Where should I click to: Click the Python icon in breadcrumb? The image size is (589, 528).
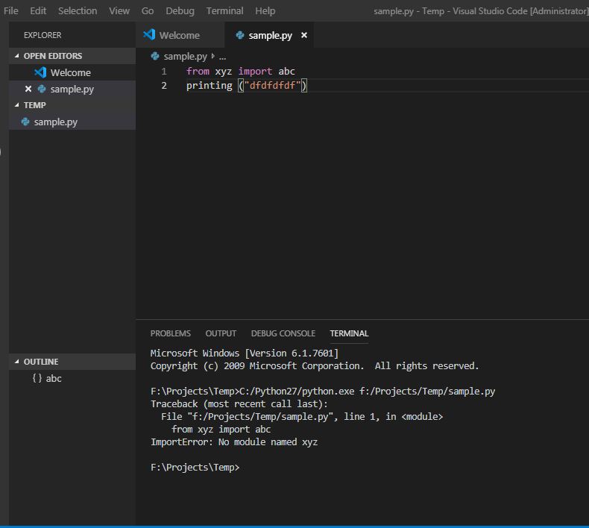155,56
